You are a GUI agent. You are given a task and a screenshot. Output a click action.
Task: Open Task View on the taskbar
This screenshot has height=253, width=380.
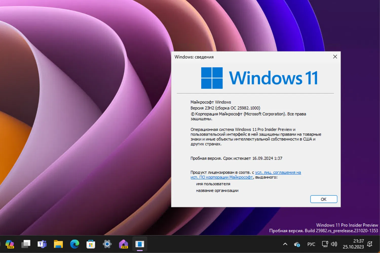click(x=26, y=244)
